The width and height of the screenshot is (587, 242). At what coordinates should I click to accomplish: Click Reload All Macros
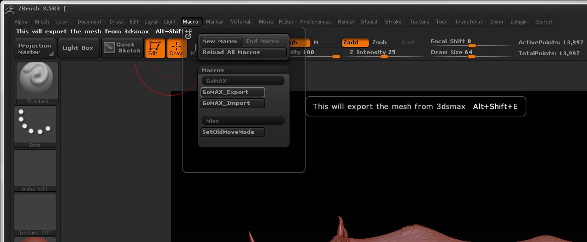click(x=243, y=52)
